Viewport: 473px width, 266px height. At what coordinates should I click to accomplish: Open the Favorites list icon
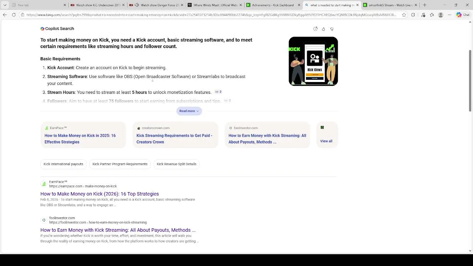tap(432, 15)
